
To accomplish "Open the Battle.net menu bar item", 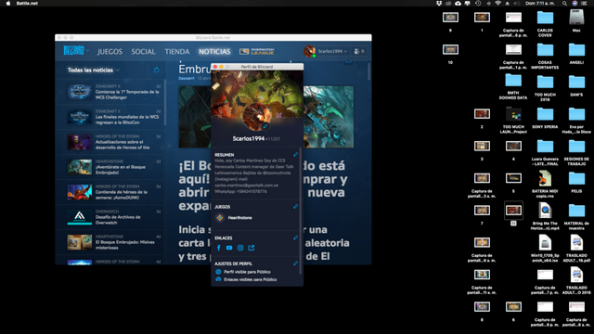I will click(27, 3).
